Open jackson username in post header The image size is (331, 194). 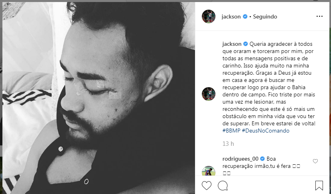[231, 16]
